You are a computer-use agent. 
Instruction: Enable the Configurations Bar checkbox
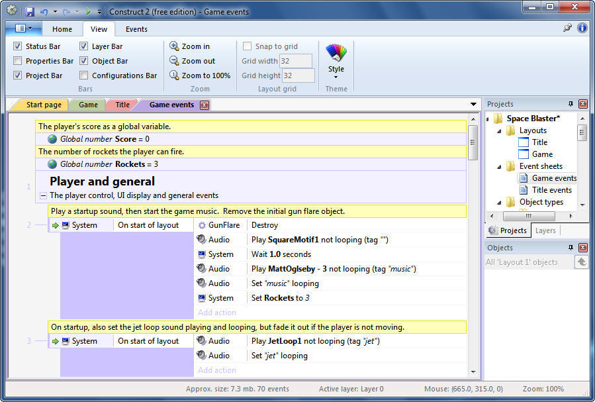tap(84, 75)
